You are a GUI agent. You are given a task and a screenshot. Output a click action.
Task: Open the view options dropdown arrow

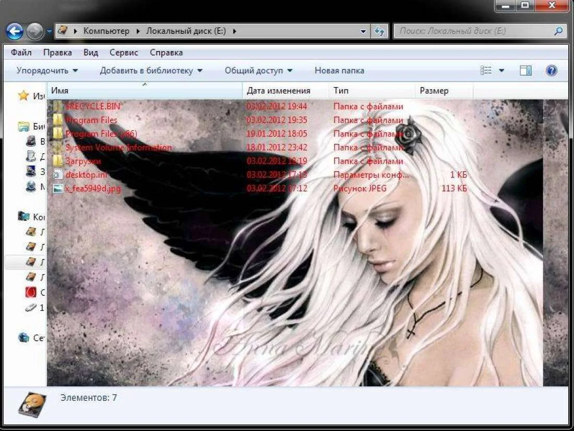coord(501,70)
